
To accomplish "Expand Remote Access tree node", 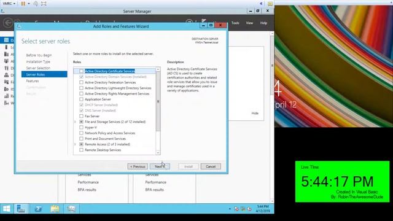I will 75,144.
